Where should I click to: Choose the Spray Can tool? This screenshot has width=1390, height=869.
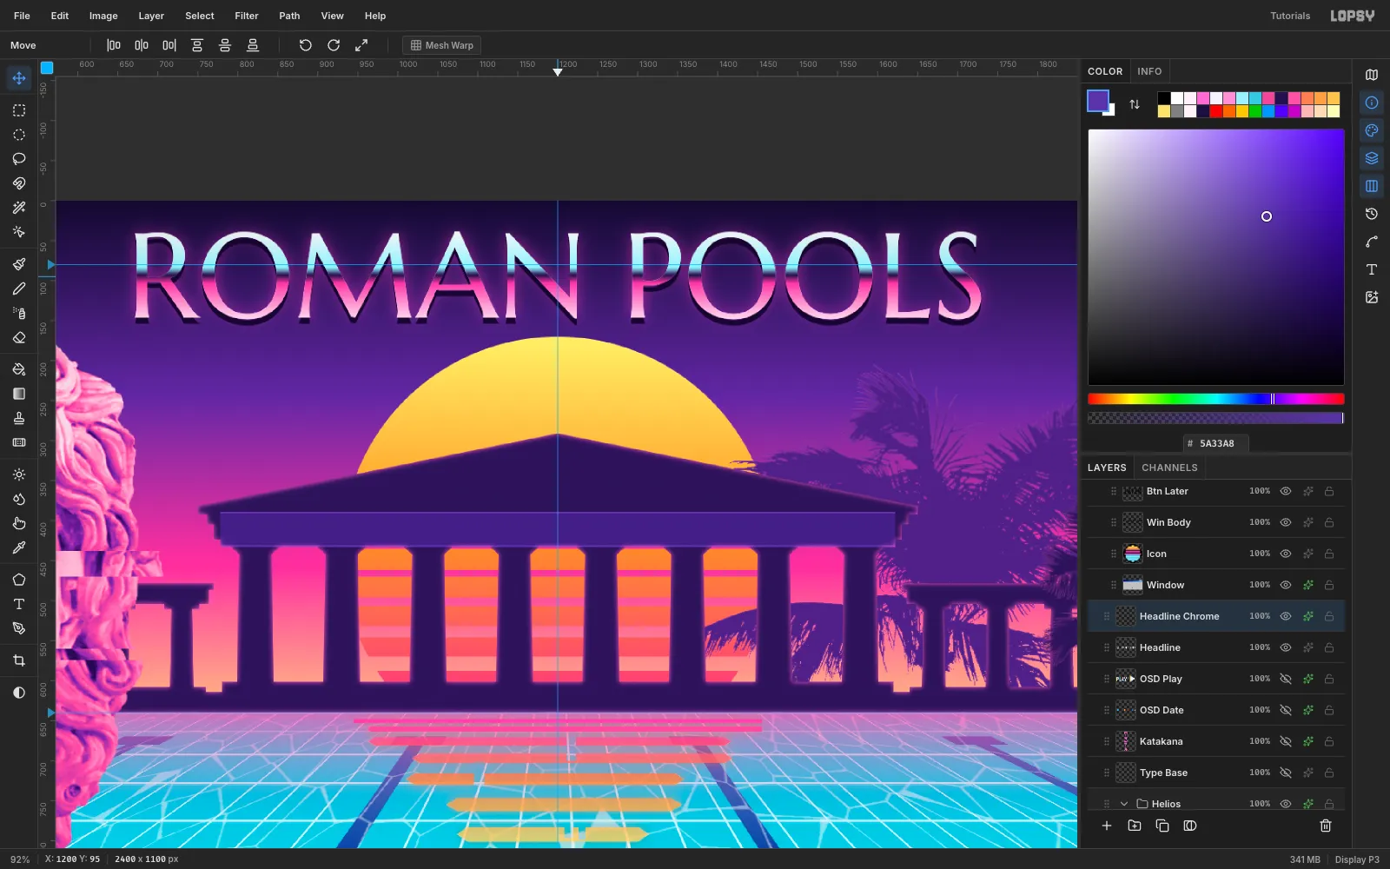(19, 313)
